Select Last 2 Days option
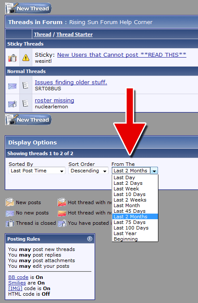Viewport: 198px width, 303px height. [135, 183]
